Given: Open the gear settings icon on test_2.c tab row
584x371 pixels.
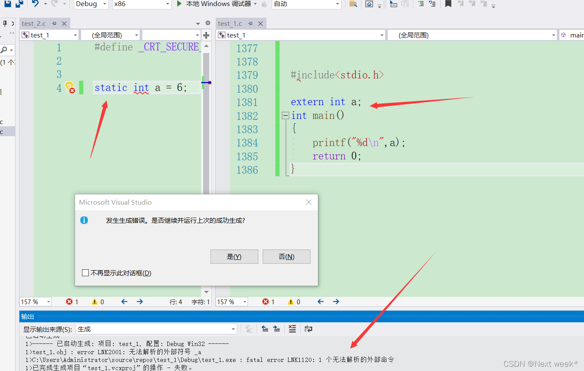Looking at the screenshot, I should point(207,23).
